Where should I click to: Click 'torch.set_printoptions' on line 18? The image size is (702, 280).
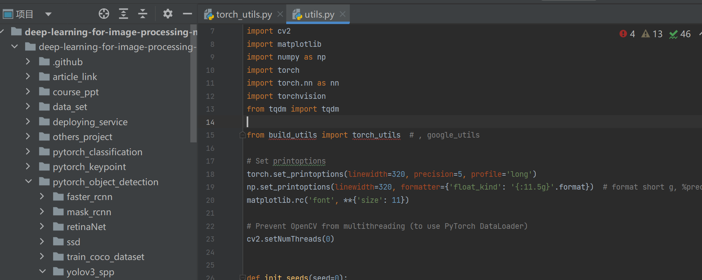click(x=295, y=174)
